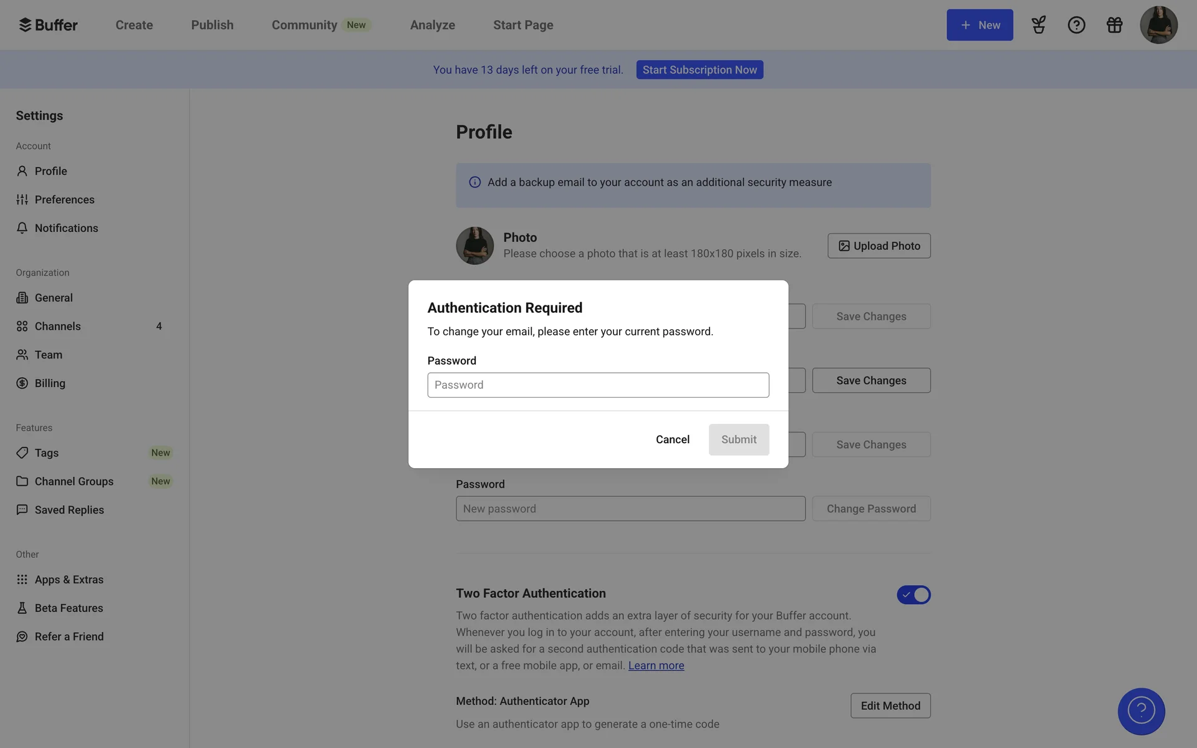Click the blue New button
Viewport: 1197px width, 748px height.
pos(979,25)
